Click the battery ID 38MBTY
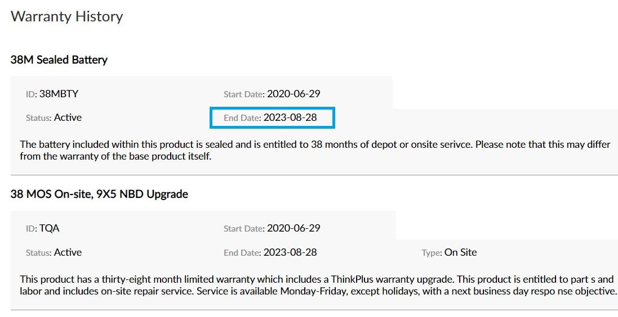This screenshot has height=317, width=618. tap(59, 94)
